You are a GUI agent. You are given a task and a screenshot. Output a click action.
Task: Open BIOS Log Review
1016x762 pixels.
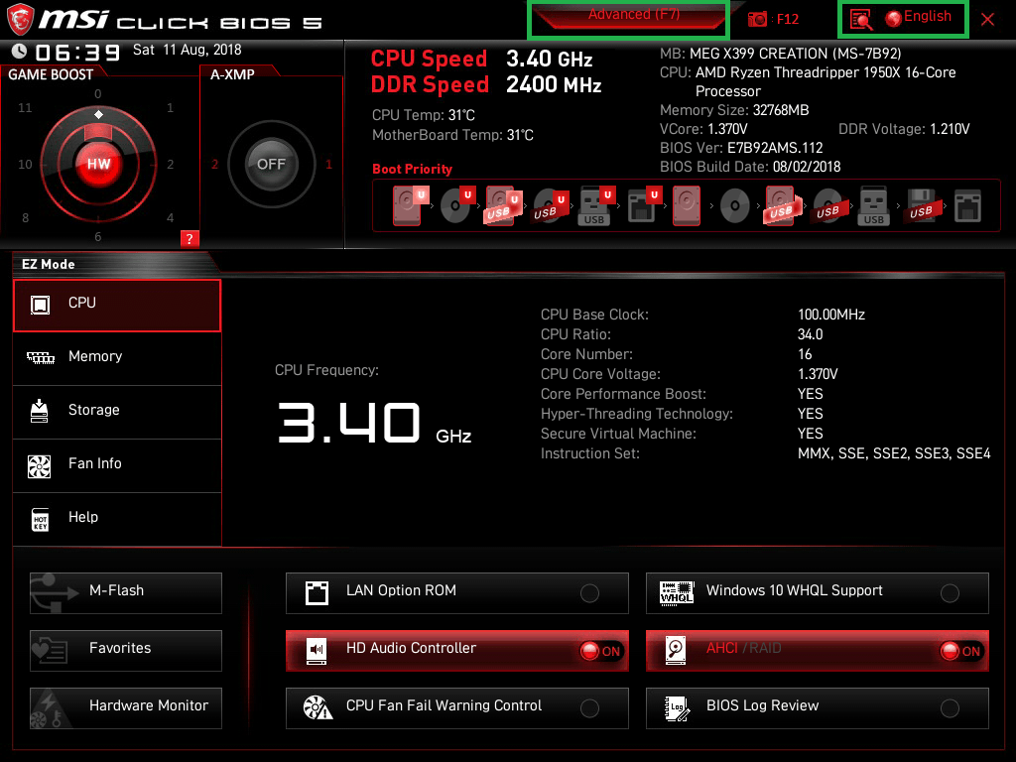pyautogui.click(x=818, y=707)
